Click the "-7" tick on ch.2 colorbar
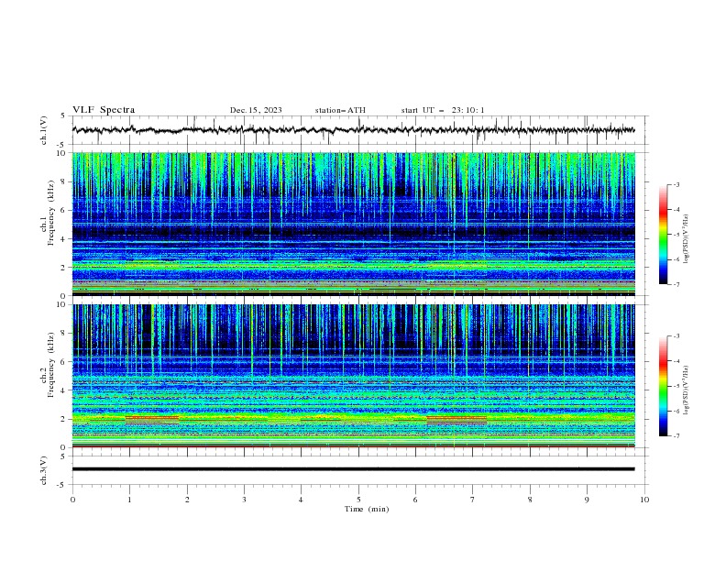The width and height of the screenshot is (726, 561). pos(676,435)
